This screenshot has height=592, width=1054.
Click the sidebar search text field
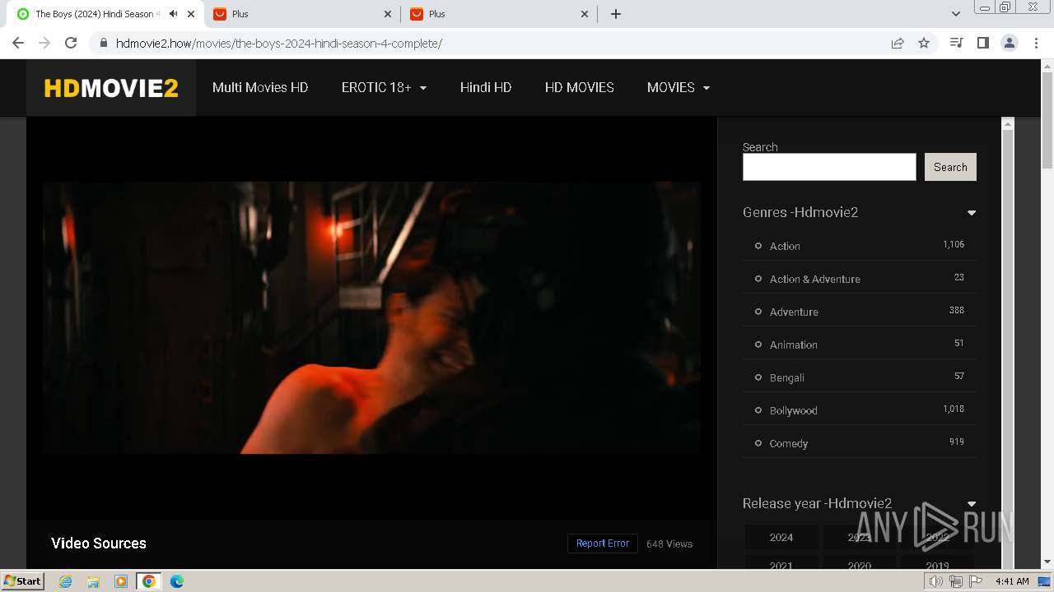coord(829,167)
